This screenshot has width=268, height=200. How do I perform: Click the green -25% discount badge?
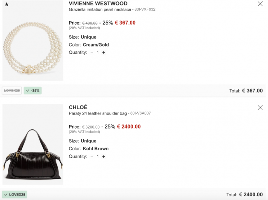click(x=33, y=90)
